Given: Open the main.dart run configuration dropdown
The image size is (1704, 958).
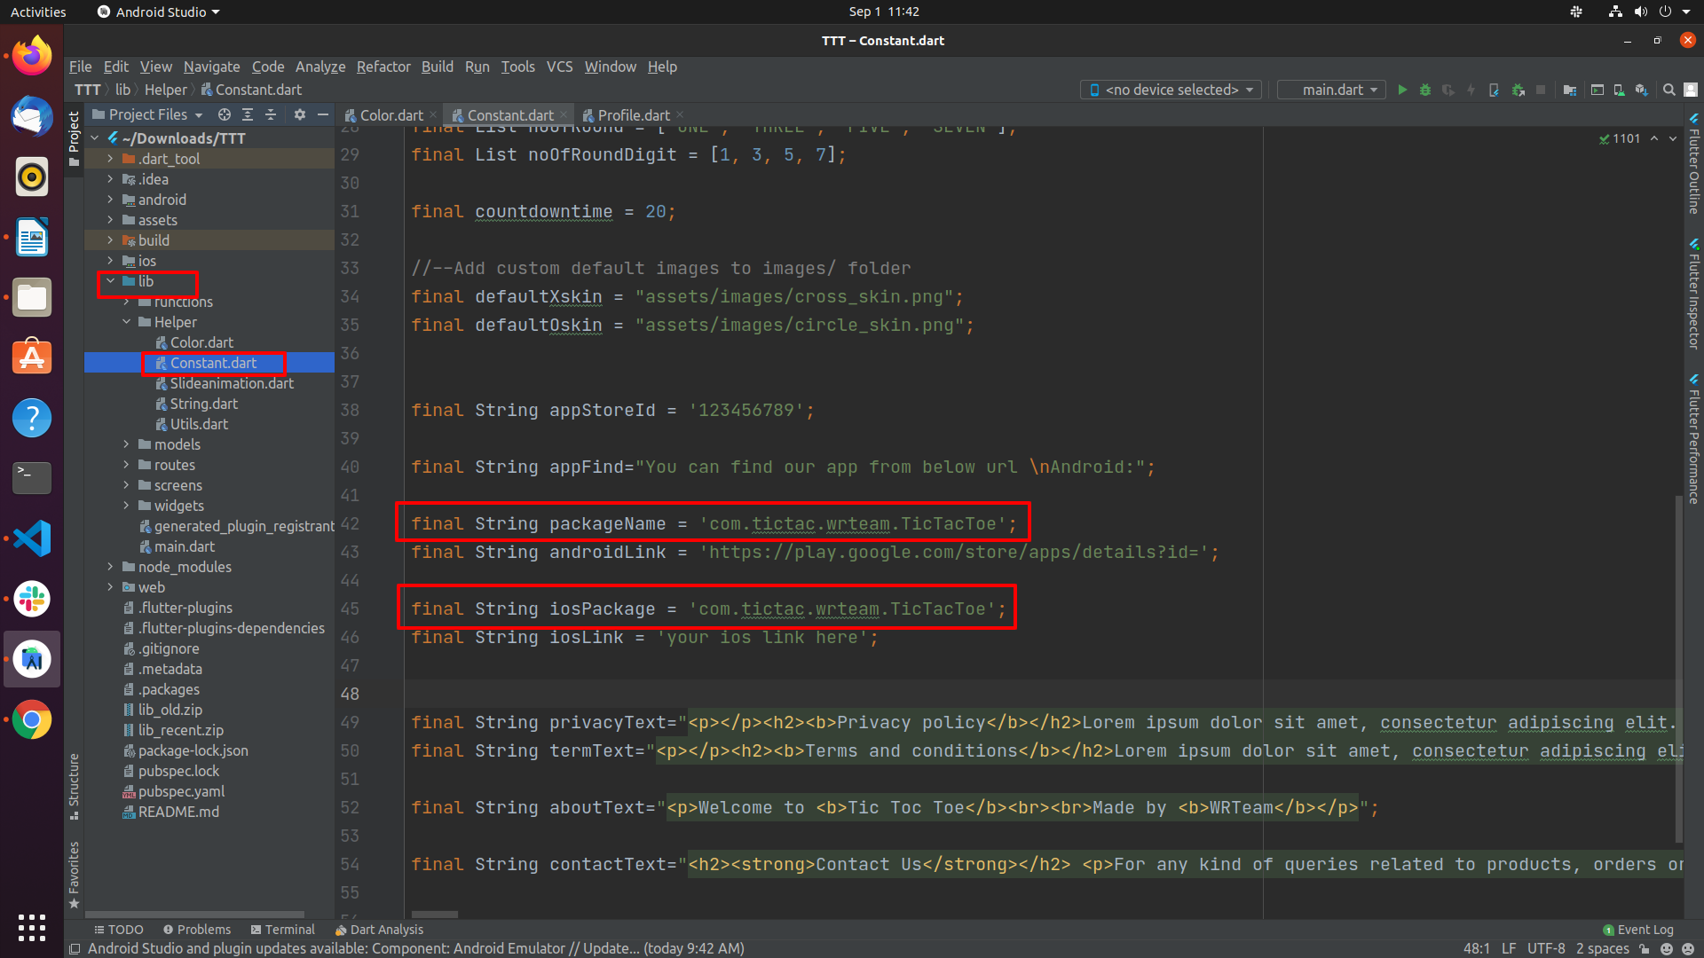Looking at the screenshot, I should click(1331, 90).
